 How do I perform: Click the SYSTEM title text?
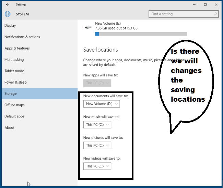coord(22,14)
